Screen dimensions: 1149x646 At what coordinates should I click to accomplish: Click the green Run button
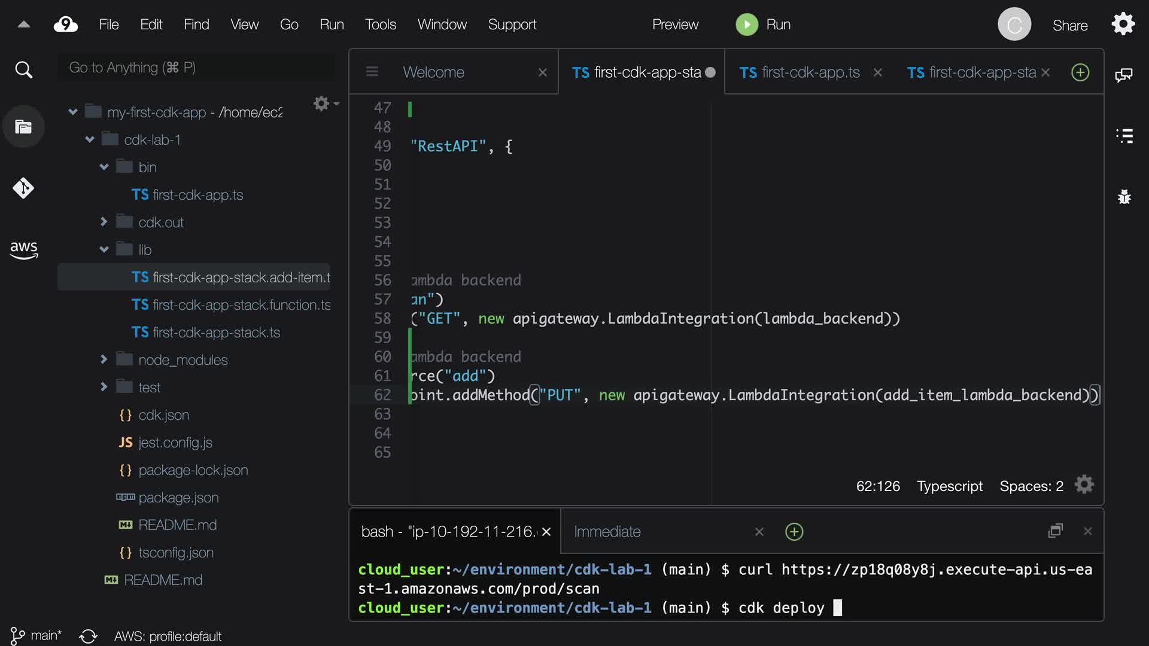pyautogui.click(x=747, y=25)
